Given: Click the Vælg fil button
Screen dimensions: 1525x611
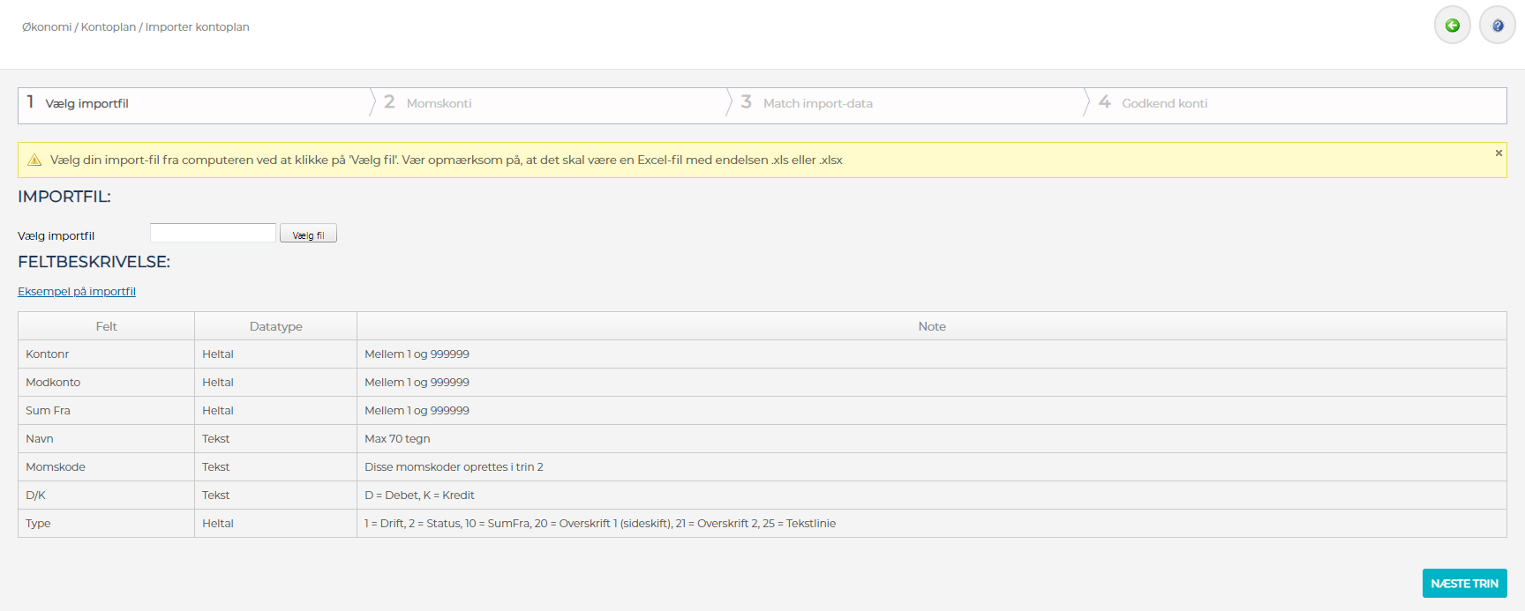Looking at the screenshot, I should [x=308, y=235].
